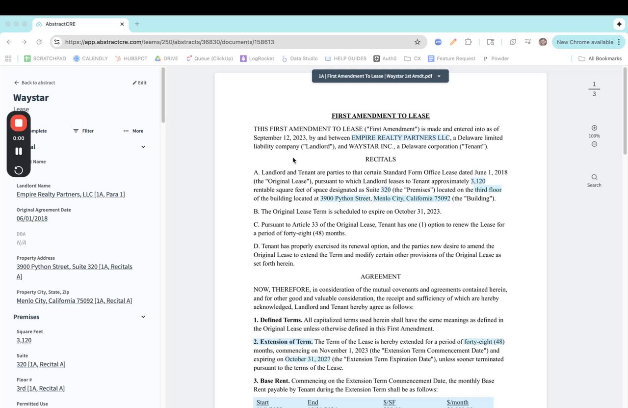Click the address bar URL
The height and width of the screenshot is (408, 628).
(x=169, y=42)
